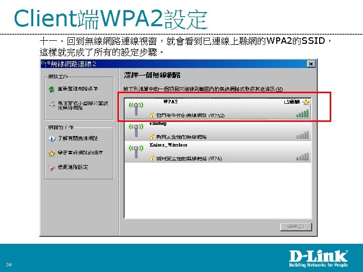Click the 已連線 status text
The height and width of the screenshot is (272, 363).
tap(292, 102)
